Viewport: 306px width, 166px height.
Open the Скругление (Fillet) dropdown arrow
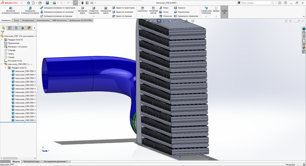(x=142, y=16)
